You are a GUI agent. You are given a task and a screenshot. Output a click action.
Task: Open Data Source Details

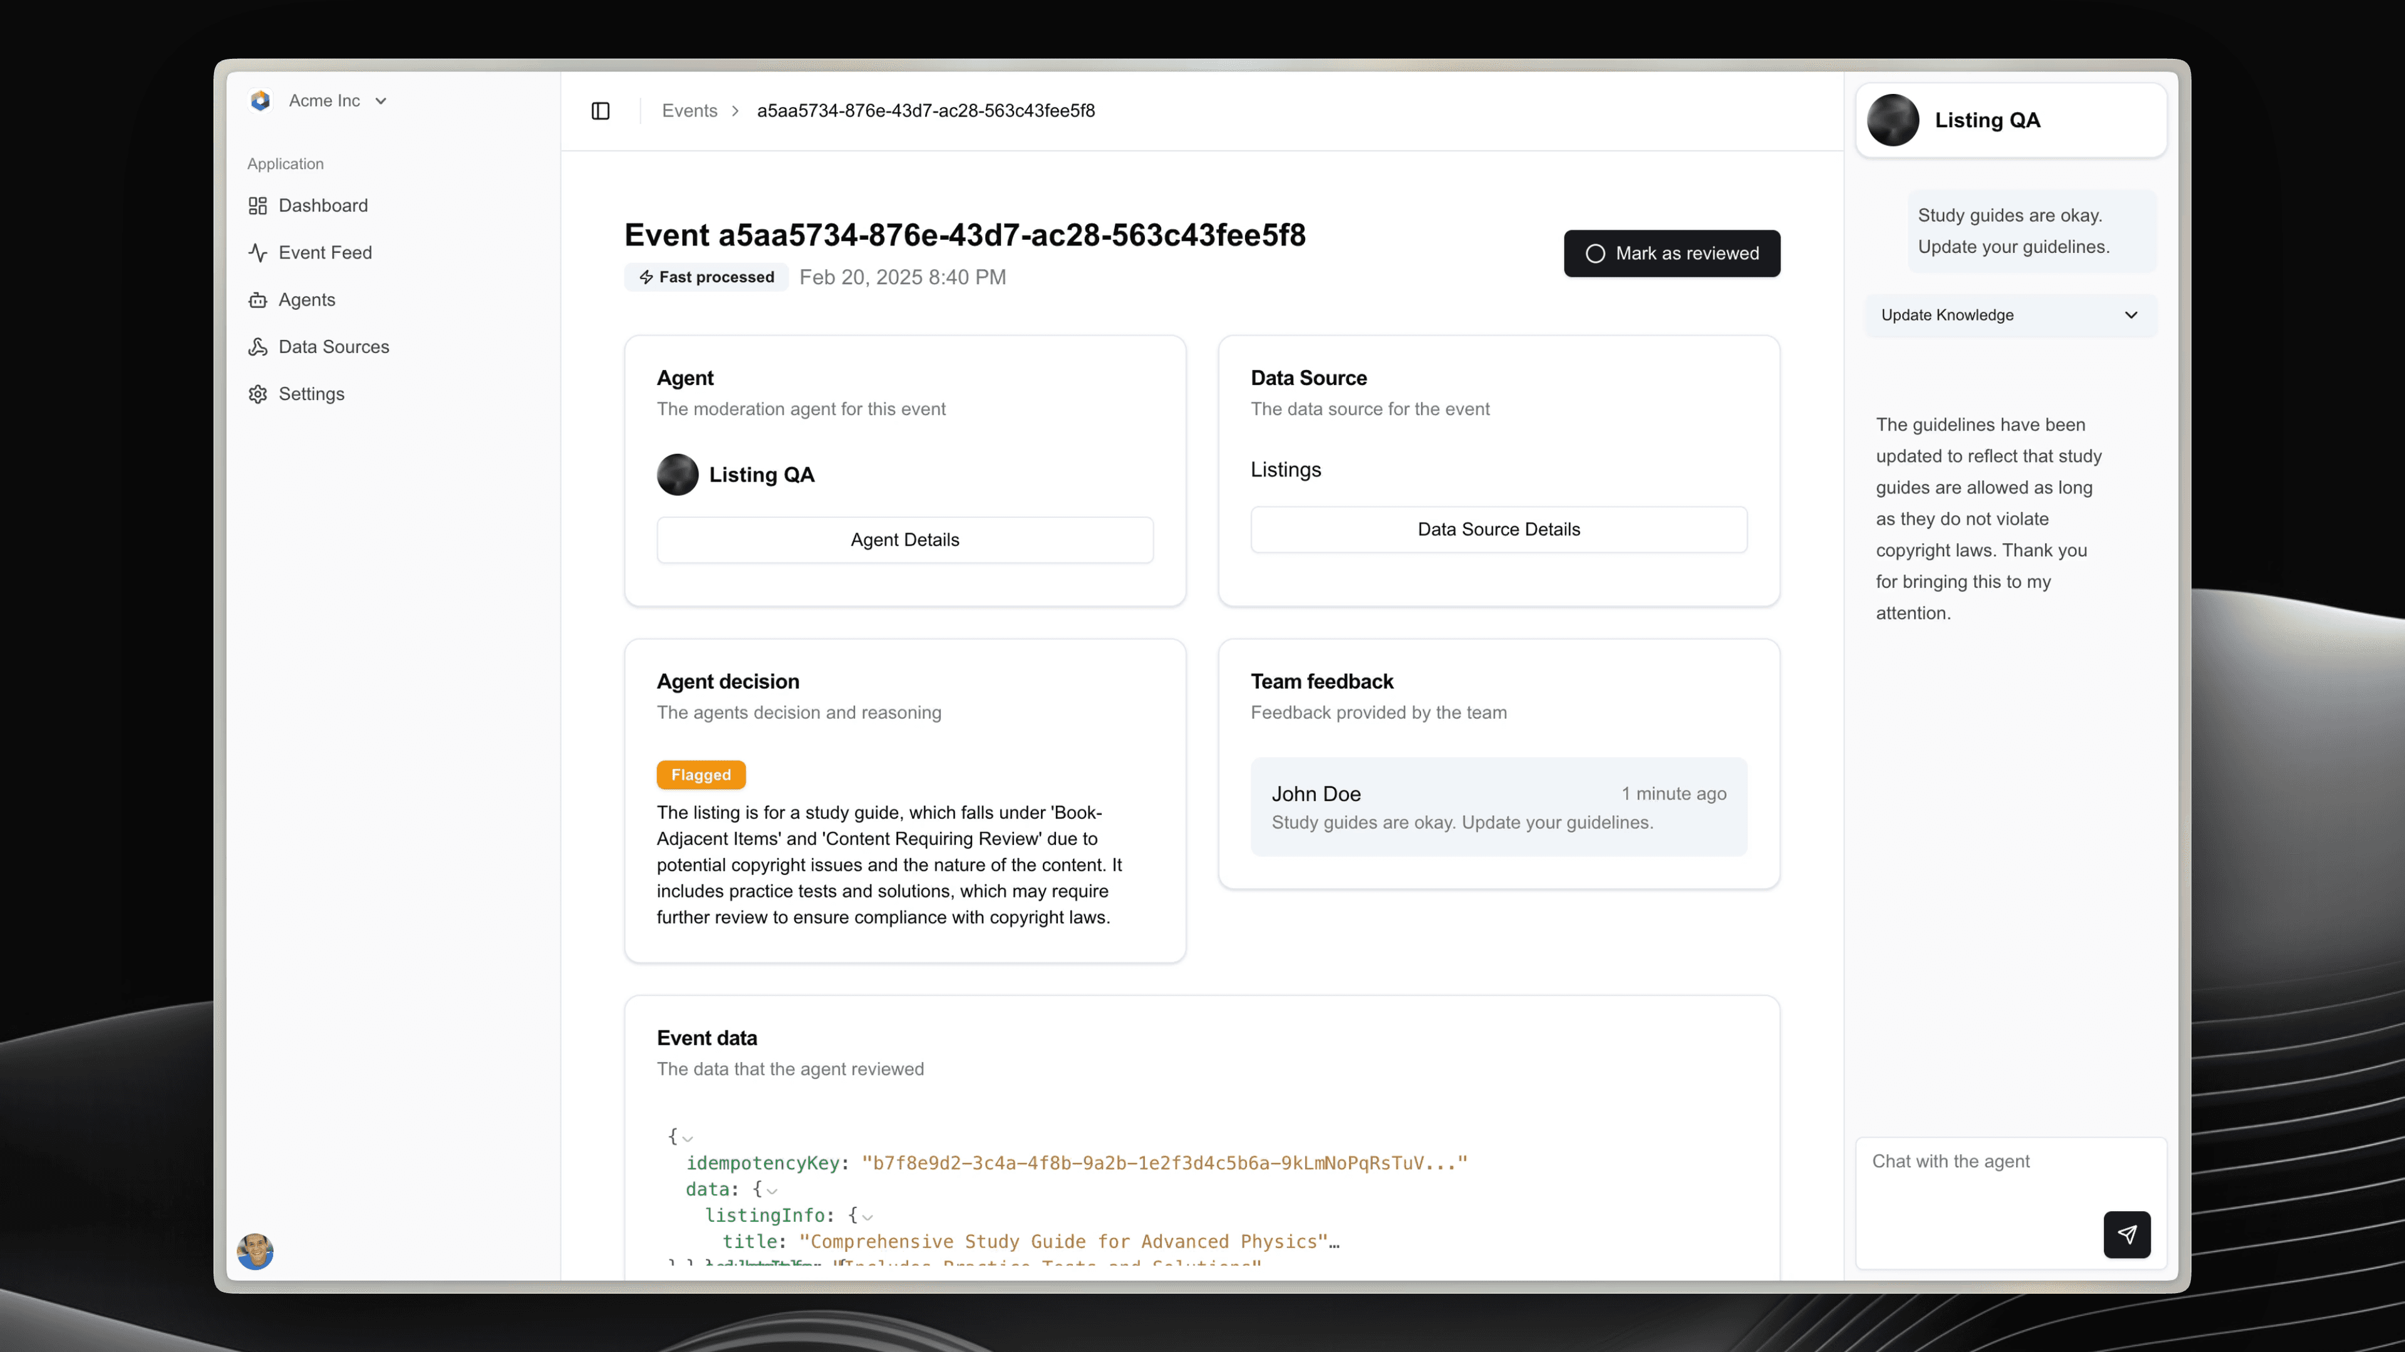[1497, 529]
